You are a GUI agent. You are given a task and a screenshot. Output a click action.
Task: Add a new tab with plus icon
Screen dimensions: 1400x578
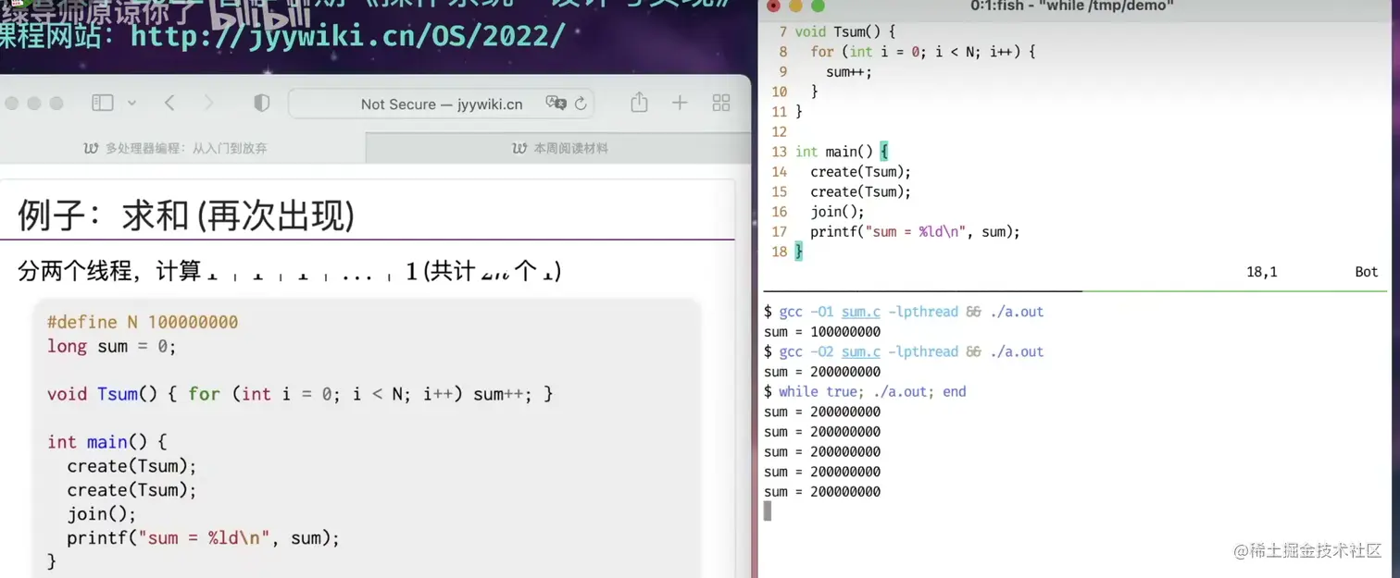coord(680,104)
